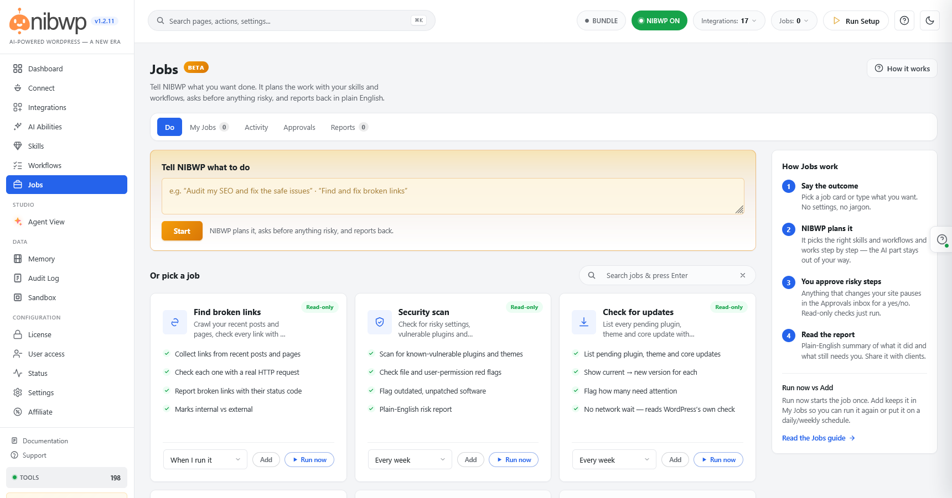Open the Memory icon in sidebar
Screen dimensions: 952x498
coord(18,259)
